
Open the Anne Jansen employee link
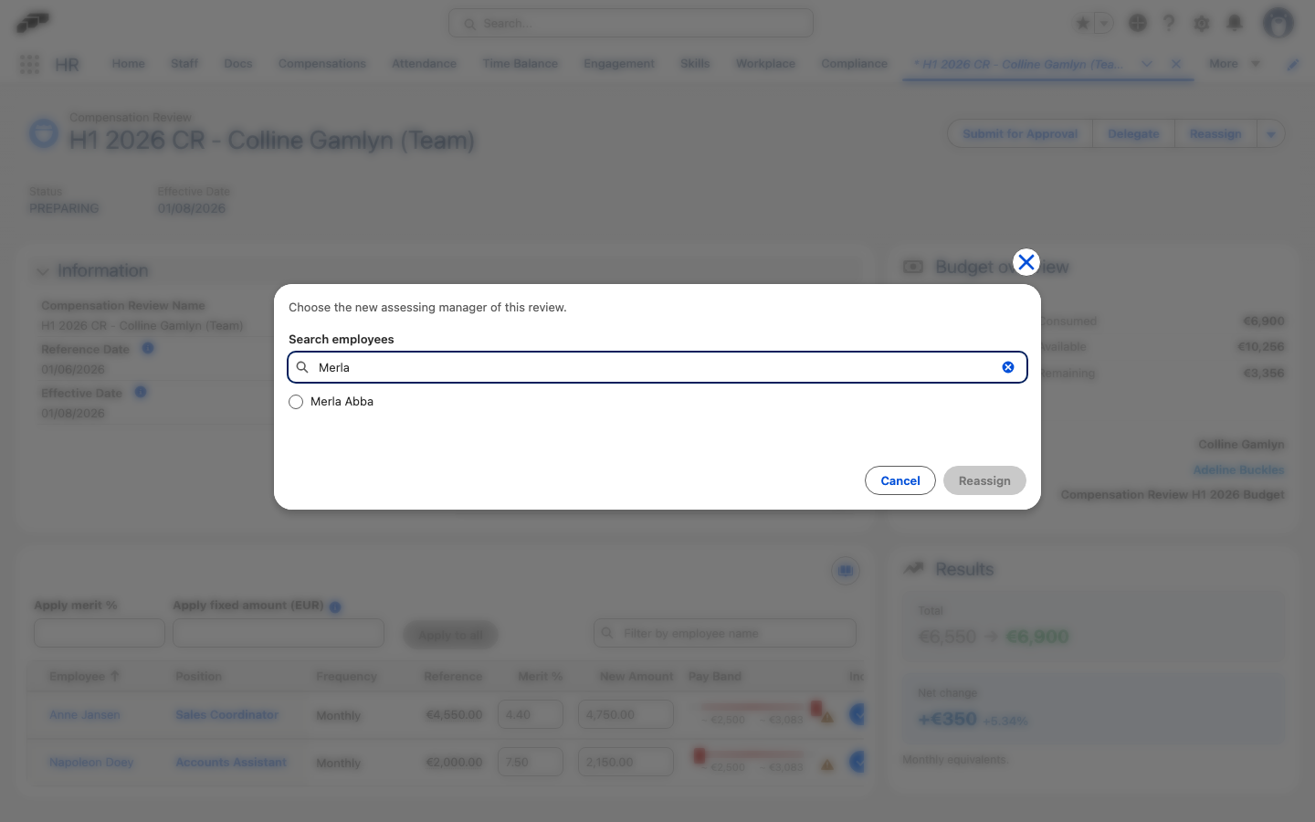click(x=85, y=715)
